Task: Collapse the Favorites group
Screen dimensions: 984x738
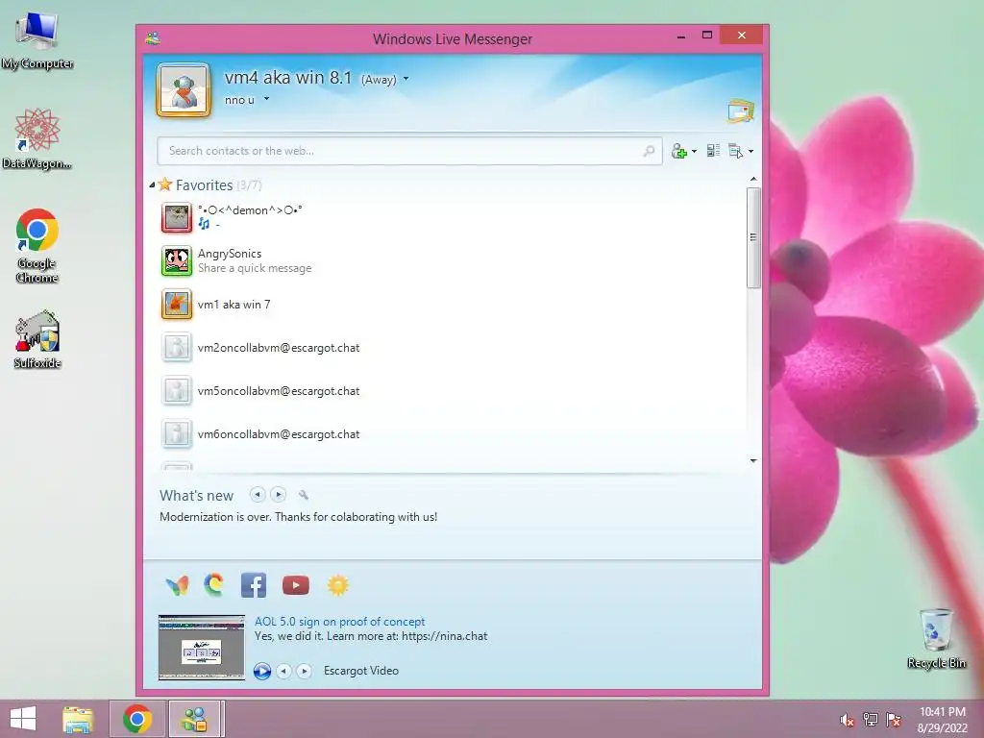Action: [x=152, y=185]
